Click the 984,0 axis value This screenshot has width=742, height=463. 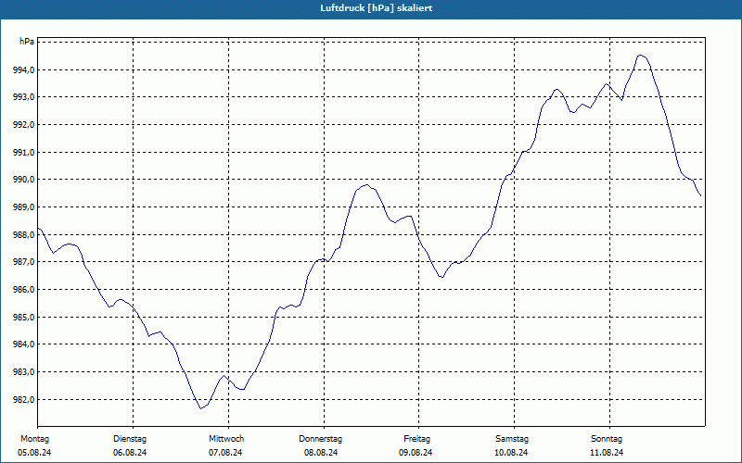(23, 344)
